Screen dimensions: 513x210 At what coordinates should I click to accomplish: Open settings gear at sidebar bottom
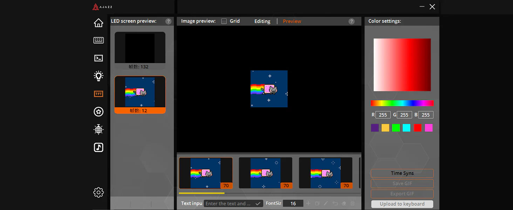[98, 192]
